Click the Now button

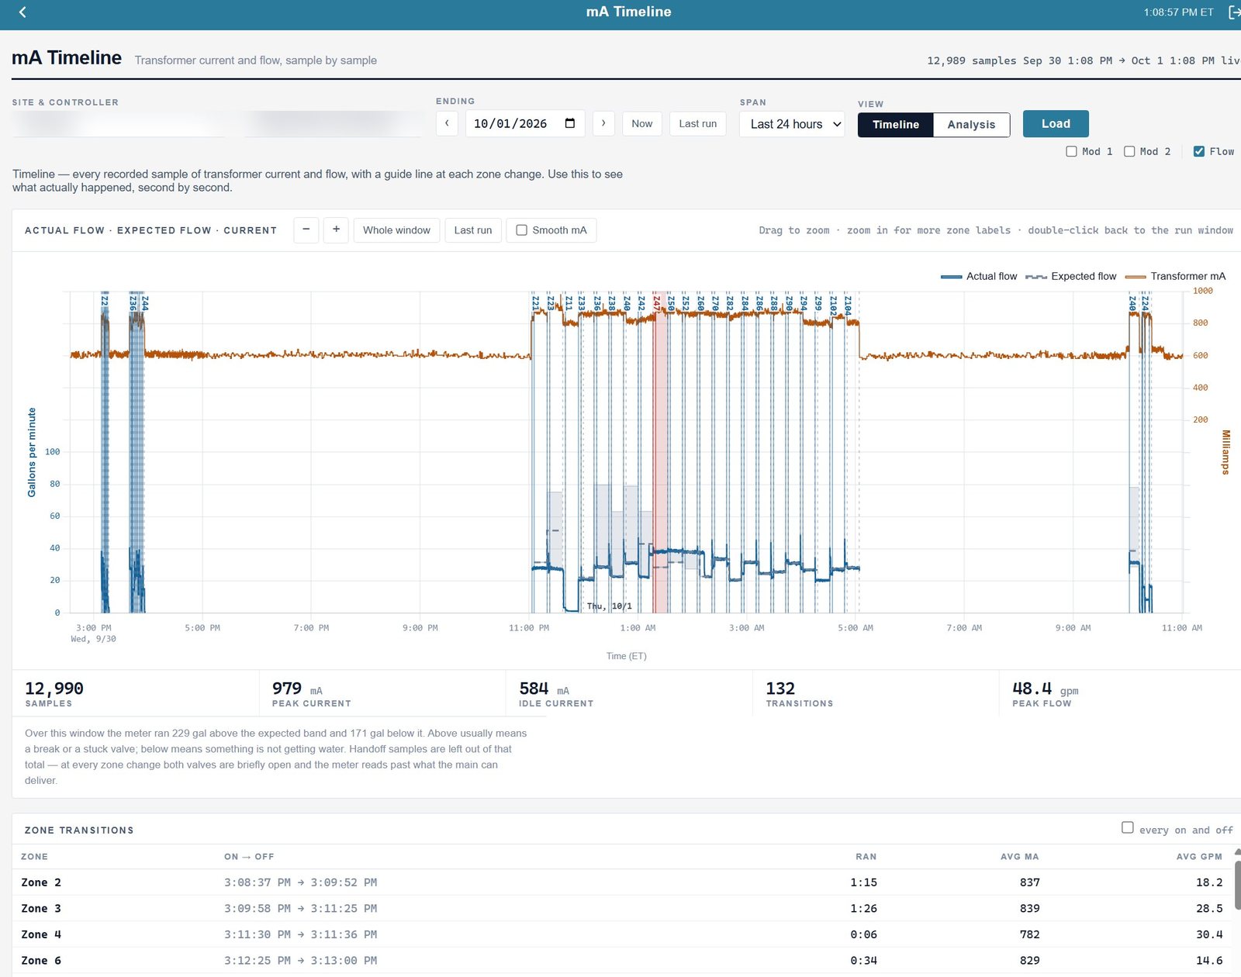(x=642, y=123)
